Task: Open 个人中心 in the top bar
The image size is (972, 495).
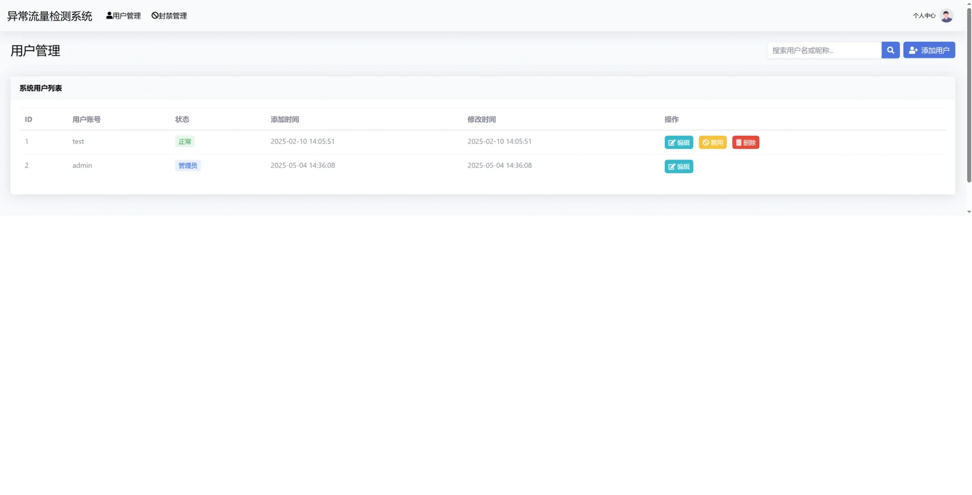Action: click(x=924, y=16)
